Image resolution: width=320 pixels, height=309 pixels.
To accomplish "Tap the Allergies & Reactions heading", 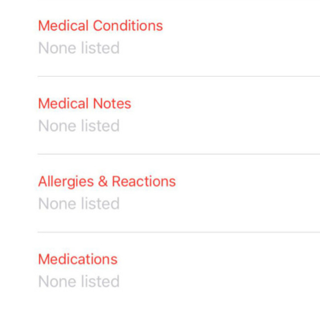I will (x=106, y=181).
